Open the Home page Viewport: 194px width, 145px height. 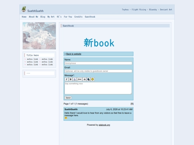pyautogui.click(x=24, y=17)
